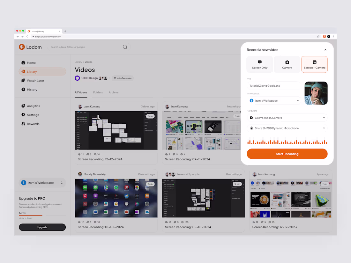The width and height of the screenshot is (351, 263).
Task: Open the Screen Recording 12-12-2024 thumbnail
Action: coord(116,130)
